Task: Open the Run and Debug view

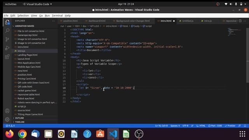Action: click(7, 48)
